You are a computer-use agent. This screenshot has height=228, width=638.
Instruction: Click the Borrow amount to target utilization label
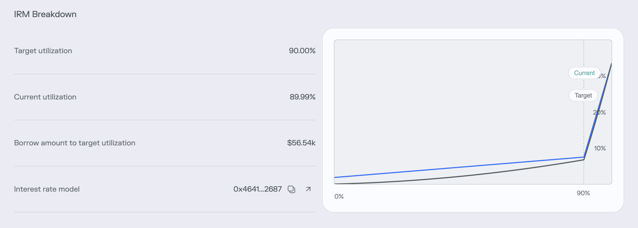click(74, 143)
